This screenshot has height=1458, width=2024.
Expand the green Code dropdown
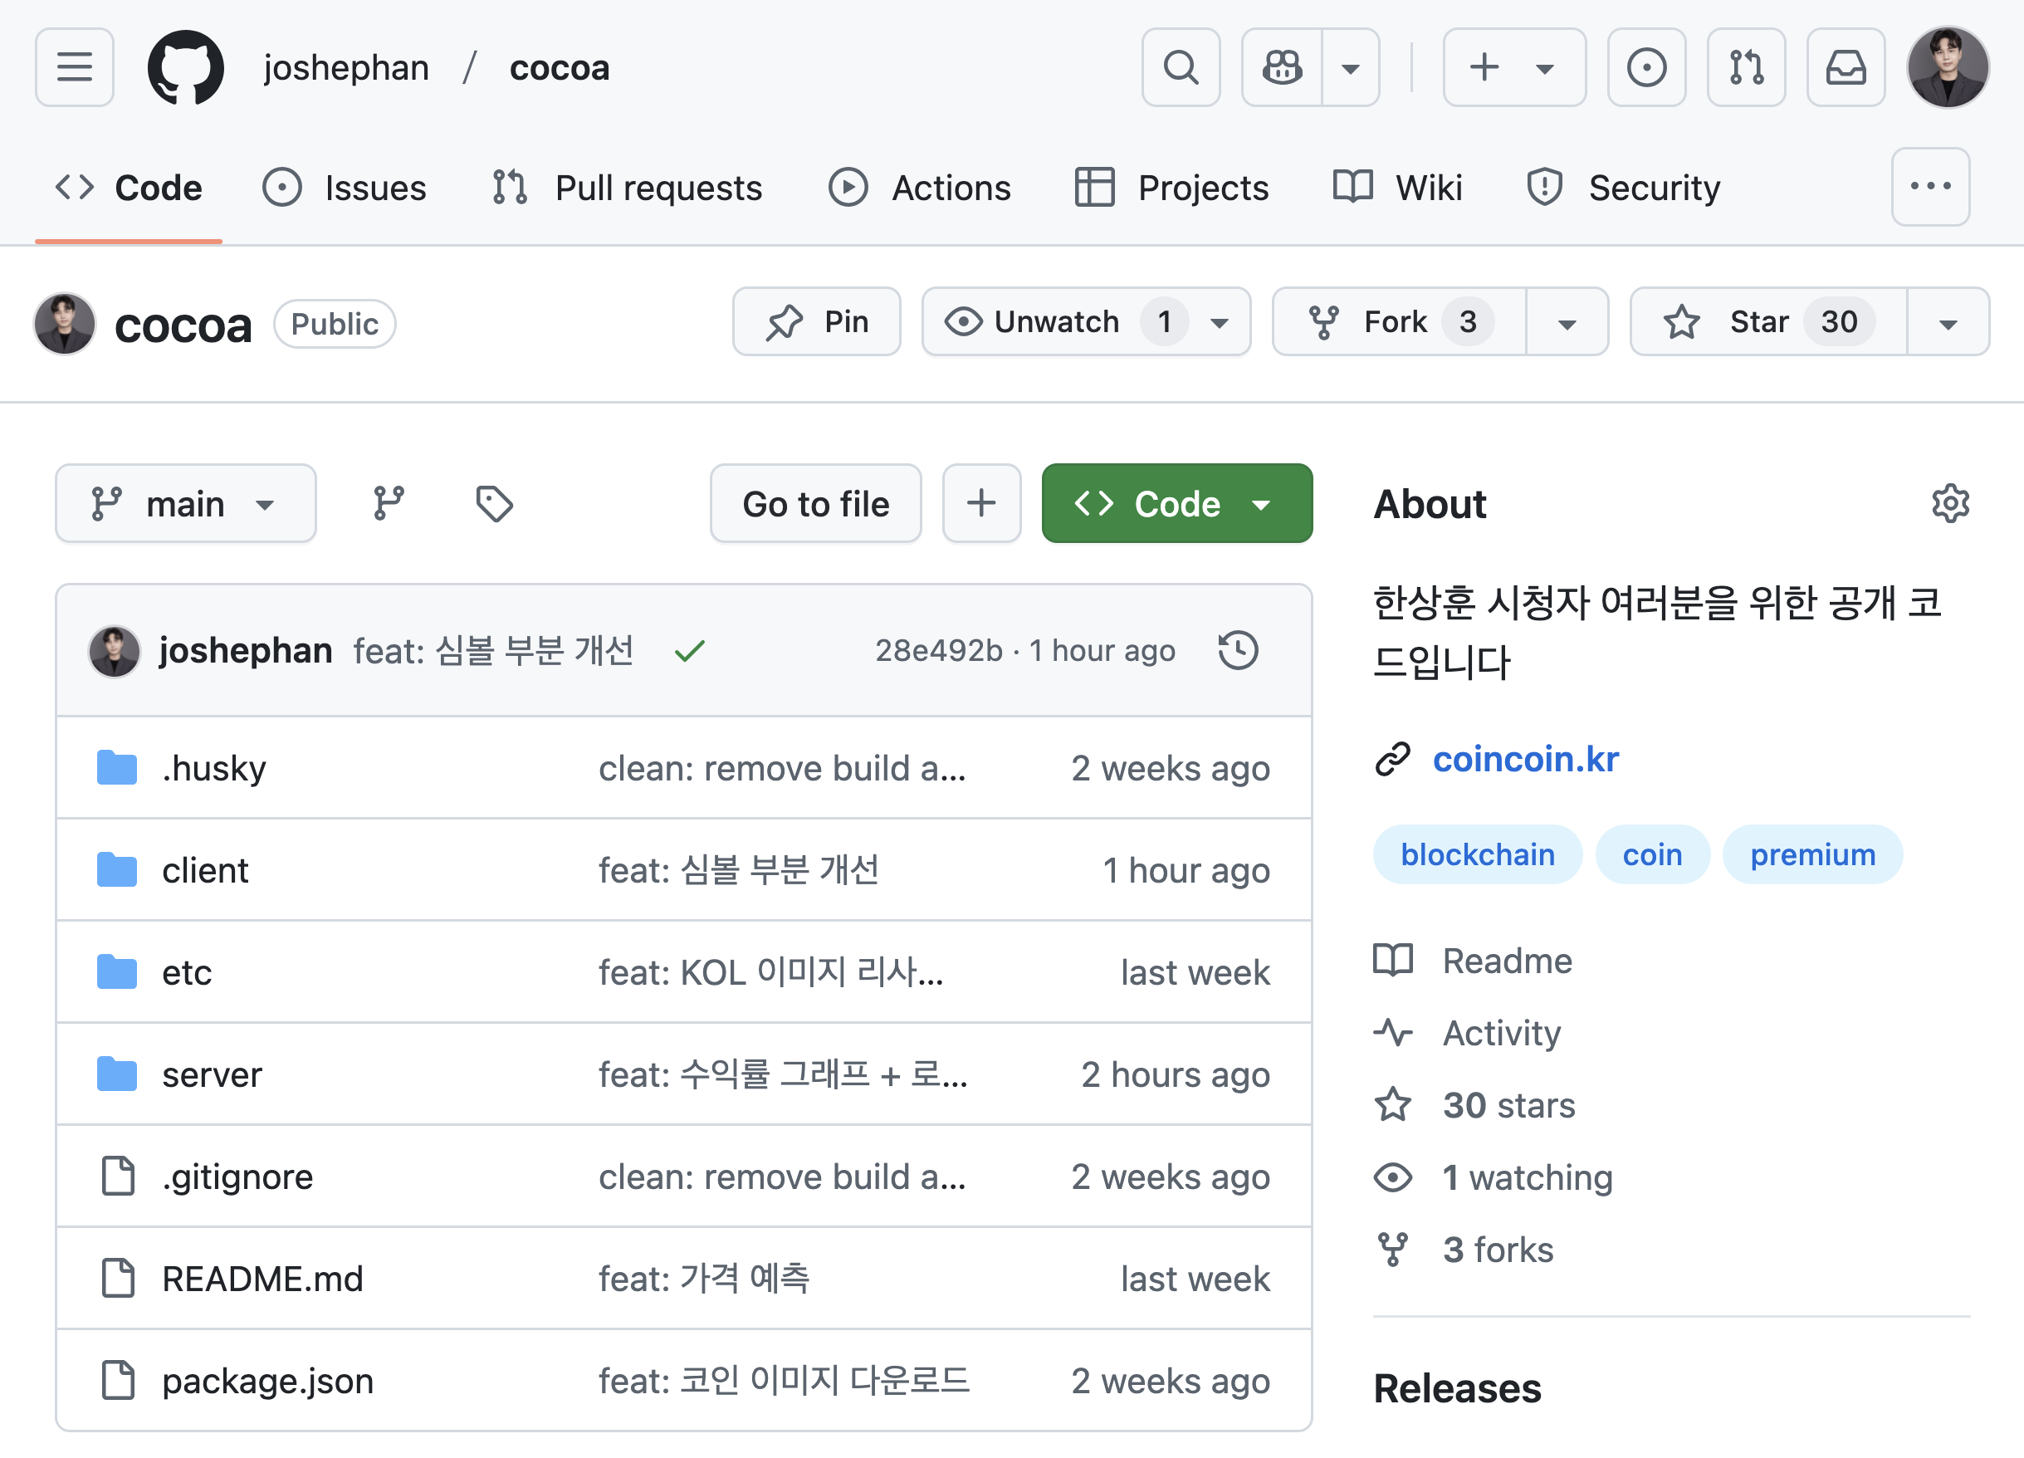click(1176, 503)
